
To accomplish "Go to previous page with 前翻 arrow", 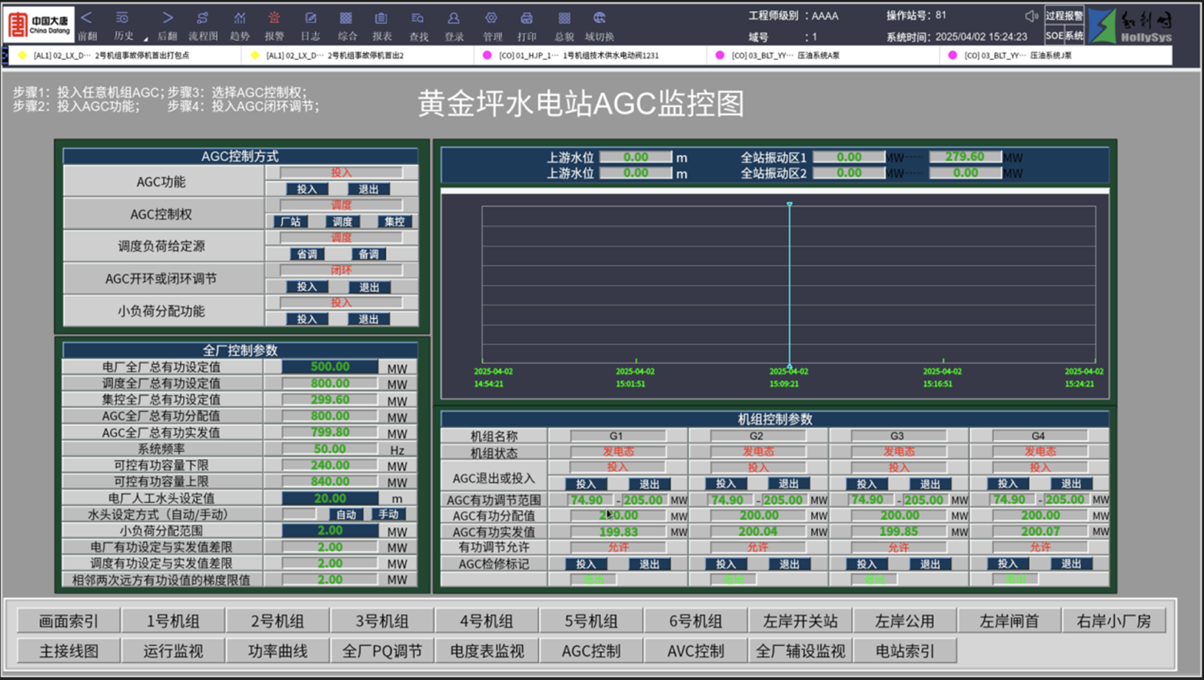I will [x=87, y=18].
